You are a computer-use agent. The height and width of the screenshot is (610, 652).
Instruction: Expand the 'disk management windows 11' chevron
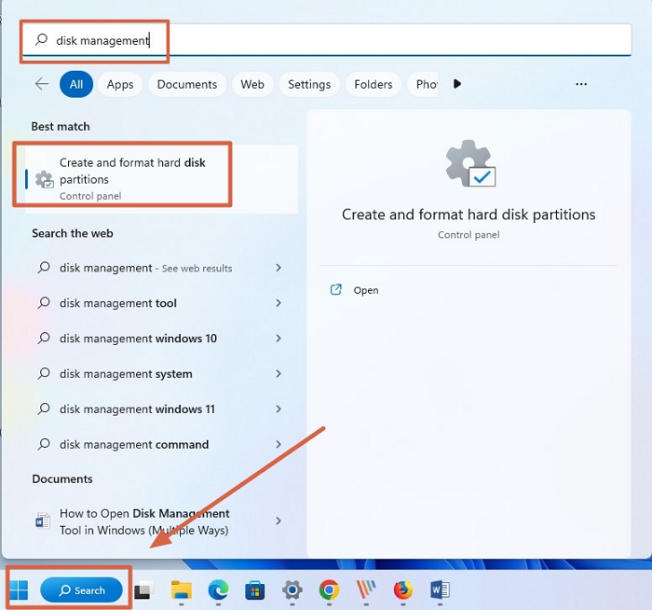click(x=278, y=409)
